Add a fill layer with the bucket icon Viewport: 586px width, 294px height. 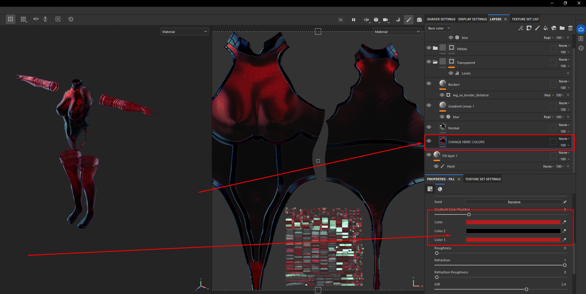(546, 28)
